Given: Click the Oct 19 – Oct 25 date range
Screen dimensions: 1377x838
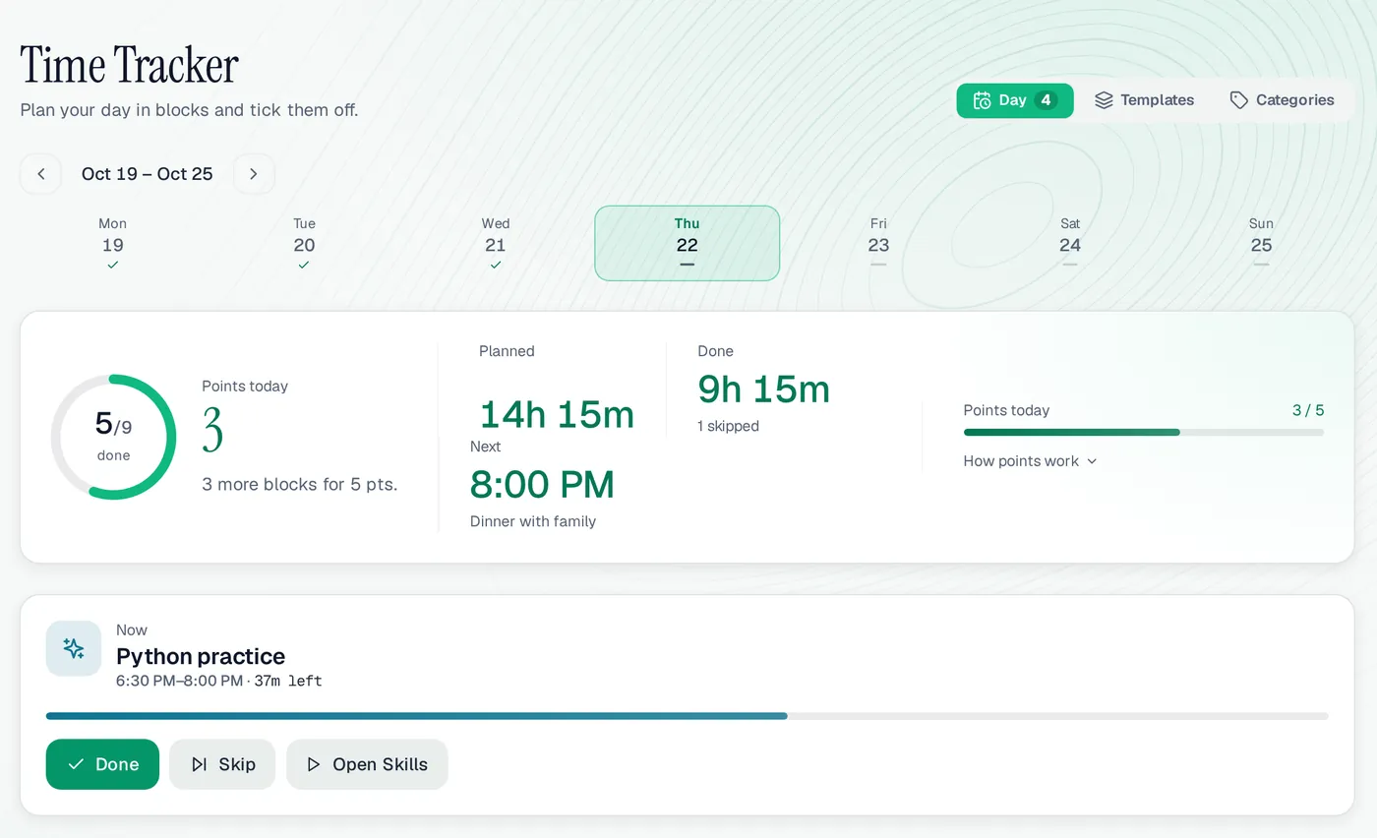Looking at the screenshot, I should tap(148, 174).
